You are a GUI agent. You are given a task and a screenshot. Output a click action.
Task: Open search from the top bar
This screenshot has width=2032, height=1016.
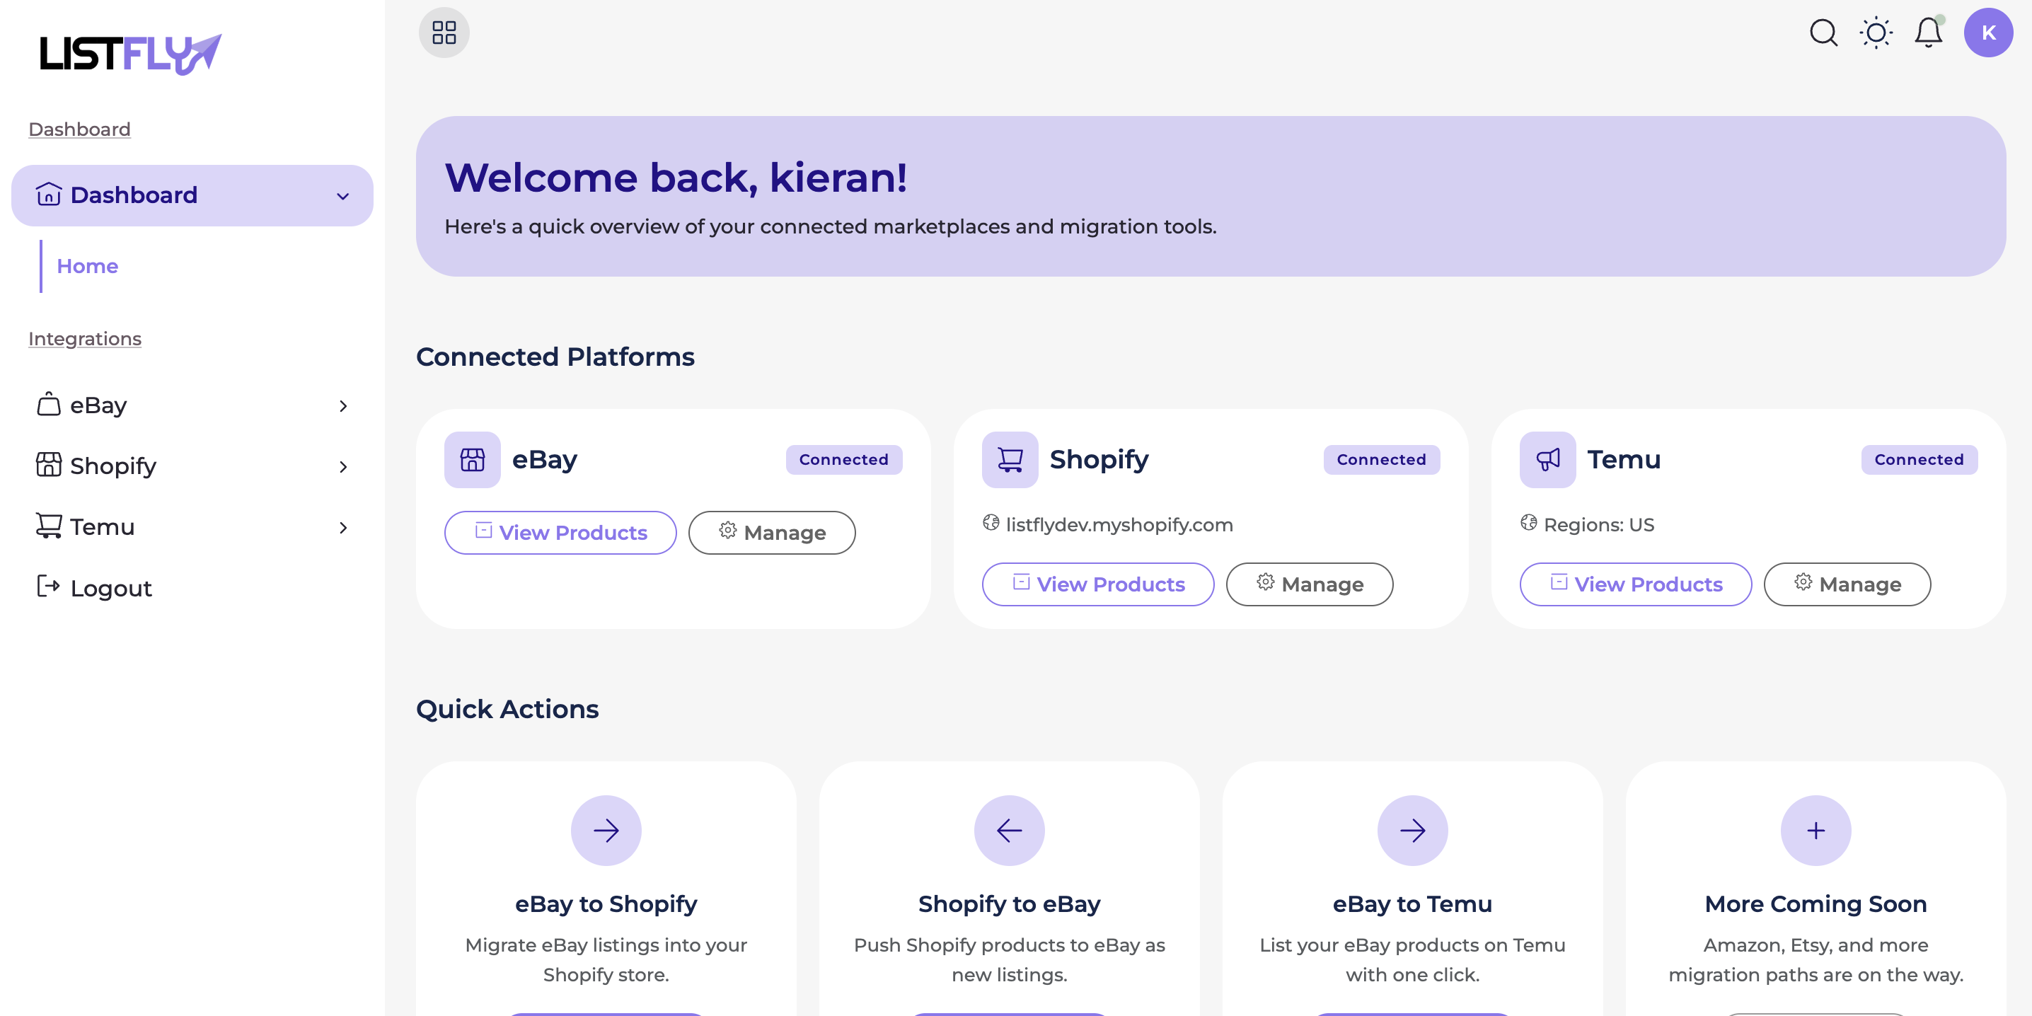(x=1824, y=33)
